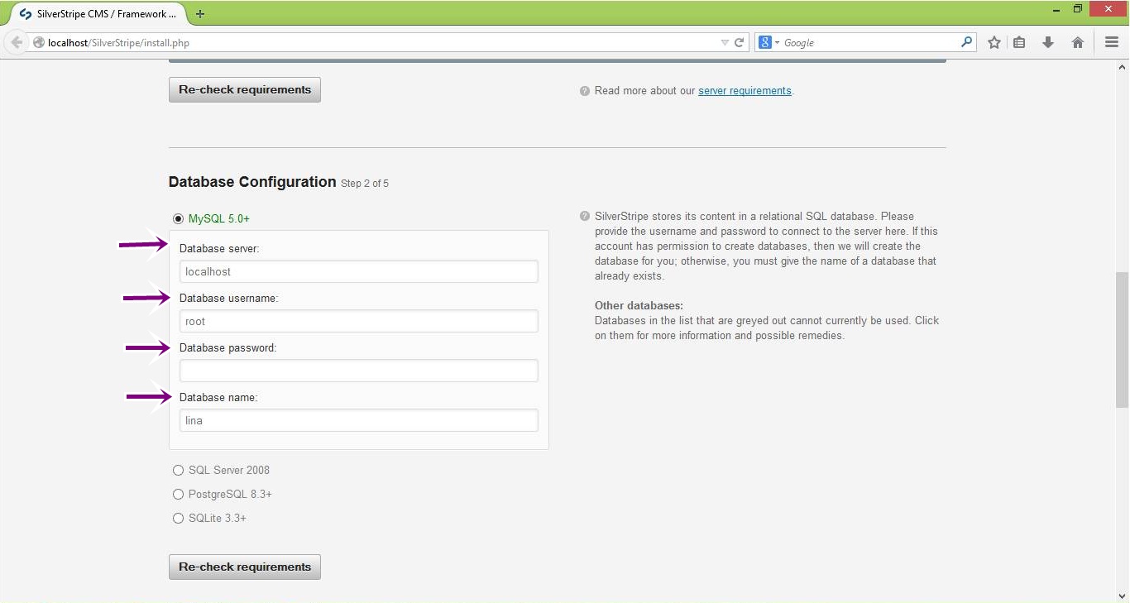1130x603 pixels.
Task: Open a new browser tab
Action: (200, 14)
